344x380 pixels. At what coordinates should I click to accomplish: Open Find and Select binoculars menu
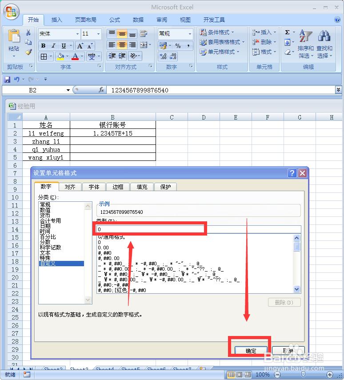click(324, 44)
